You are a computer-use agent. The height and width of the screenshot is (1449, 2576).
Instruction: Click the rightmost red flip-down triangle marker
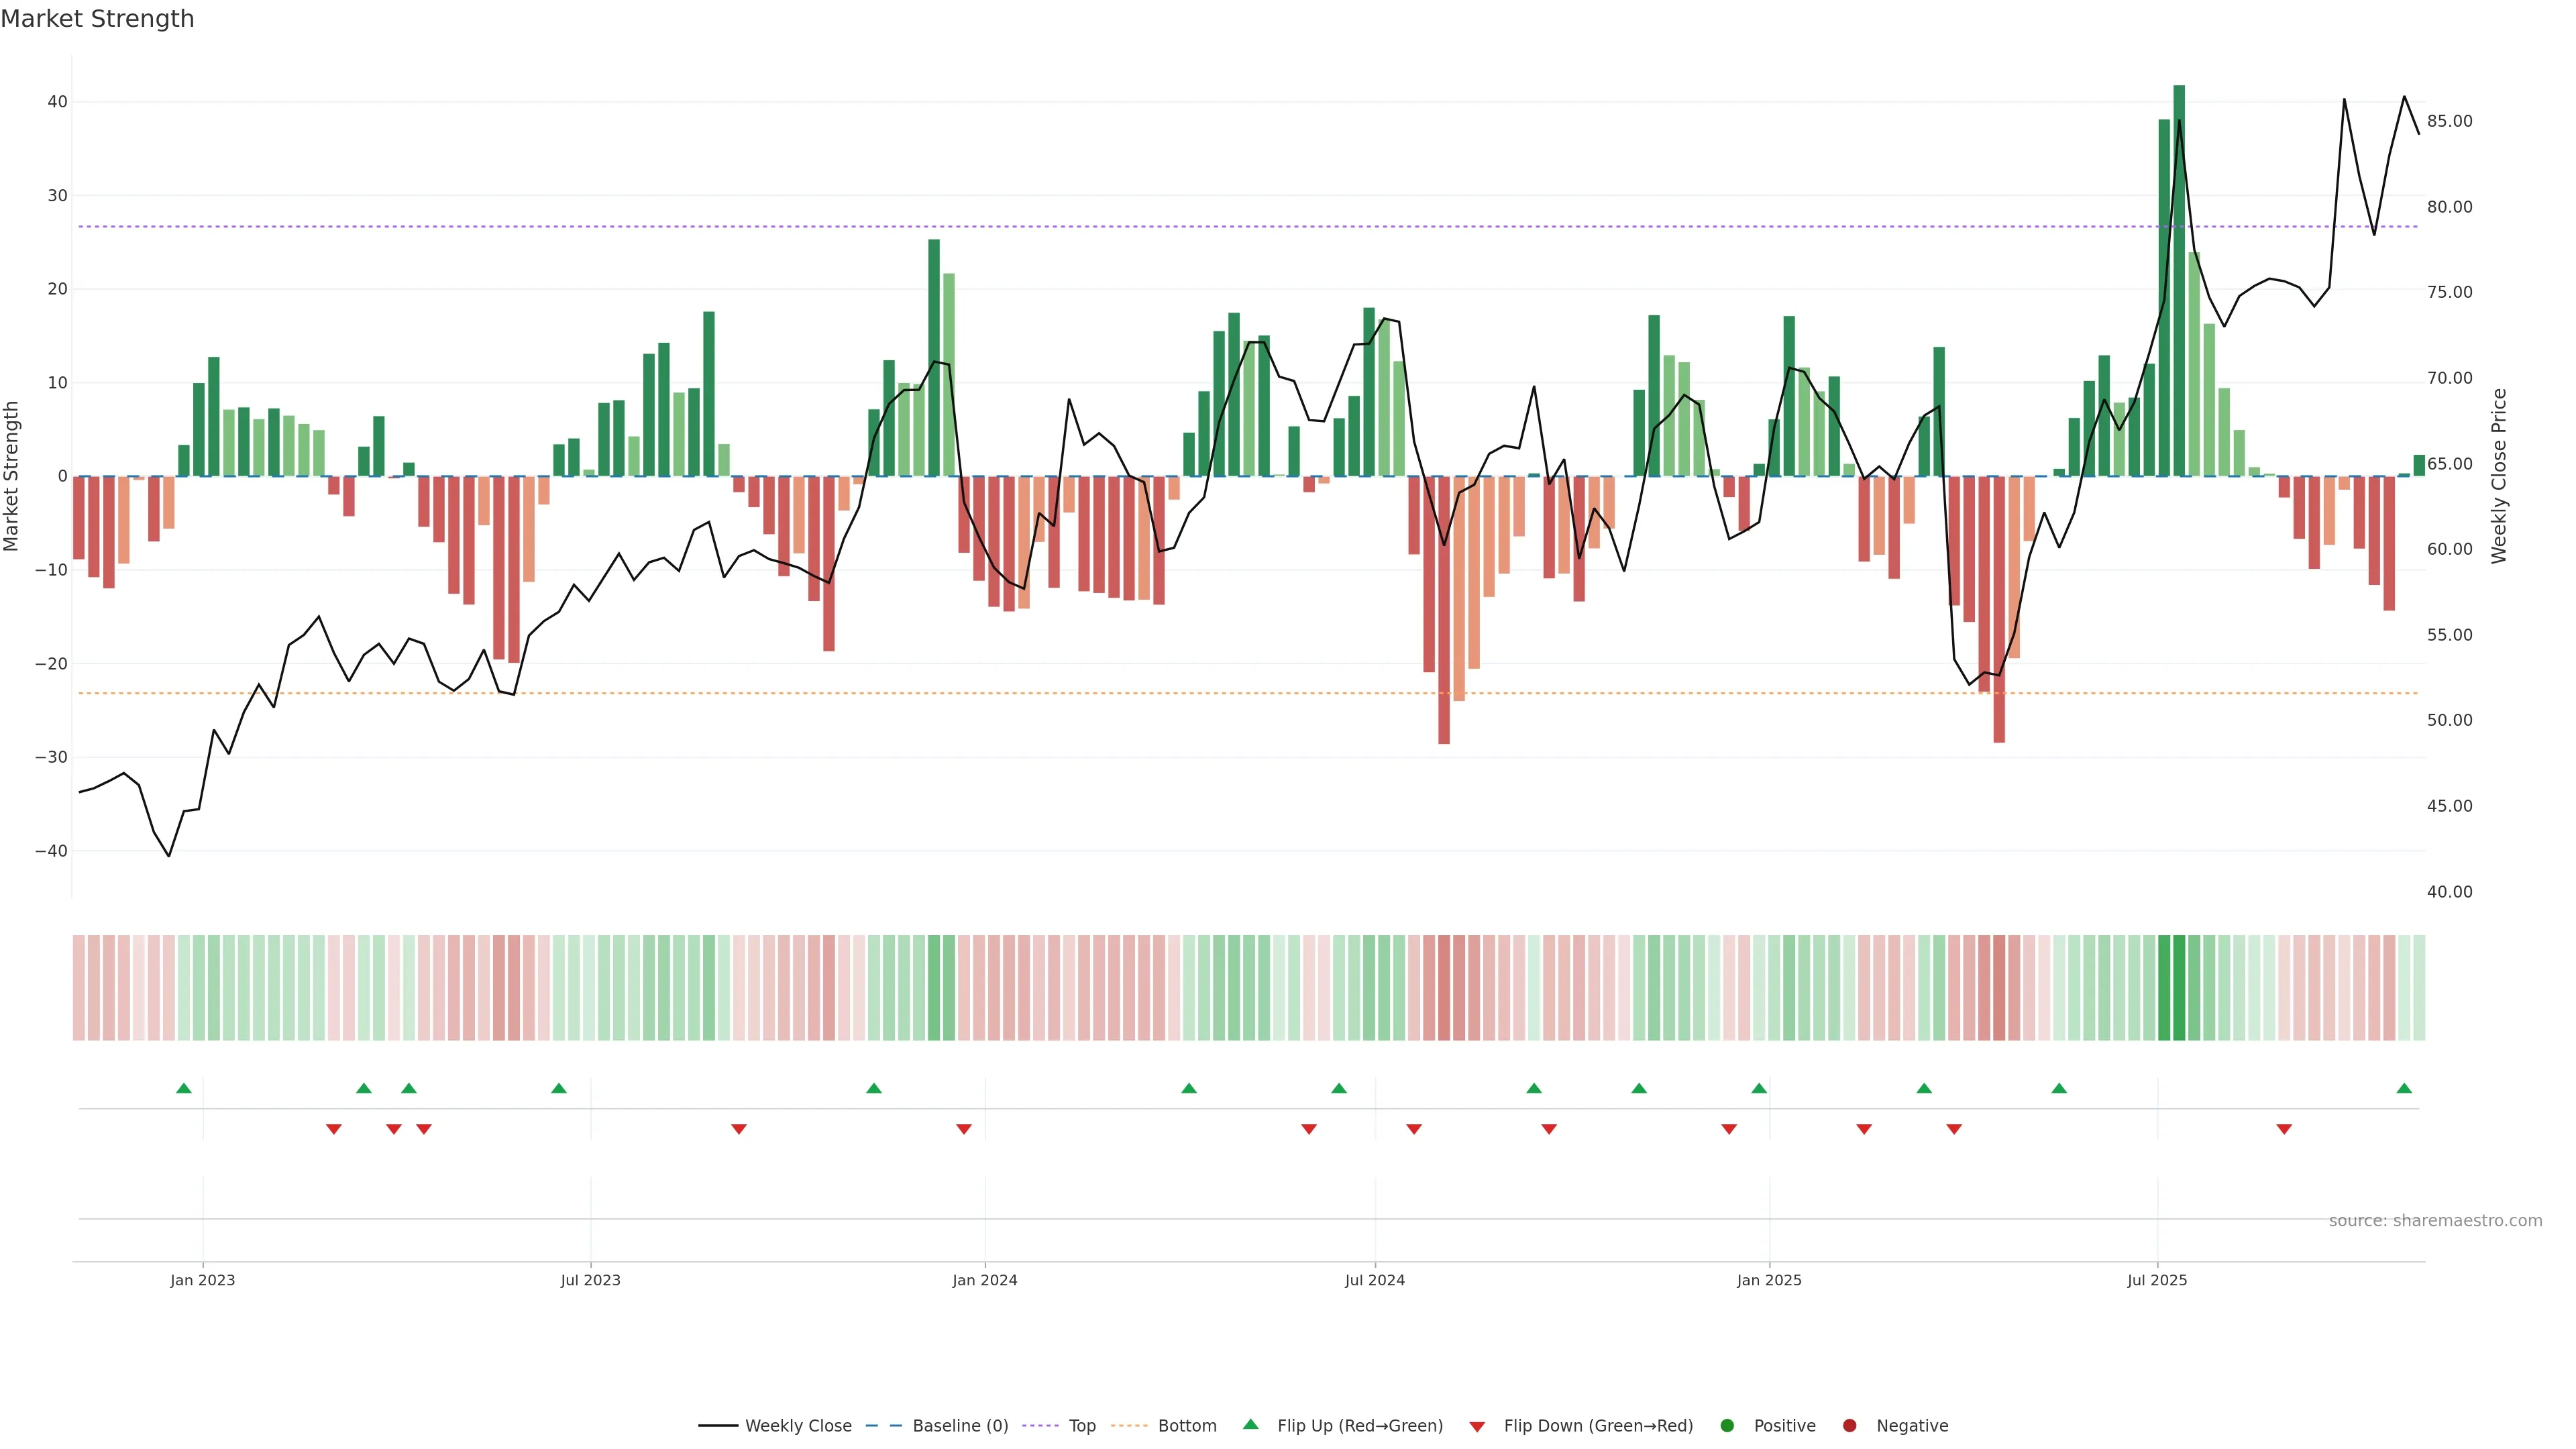[2284, 1129]
